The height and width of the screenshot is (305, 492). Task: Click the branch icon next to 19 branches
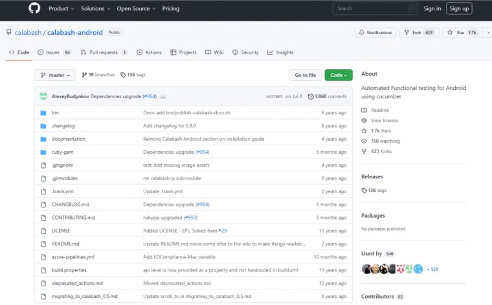pos(84,75)
